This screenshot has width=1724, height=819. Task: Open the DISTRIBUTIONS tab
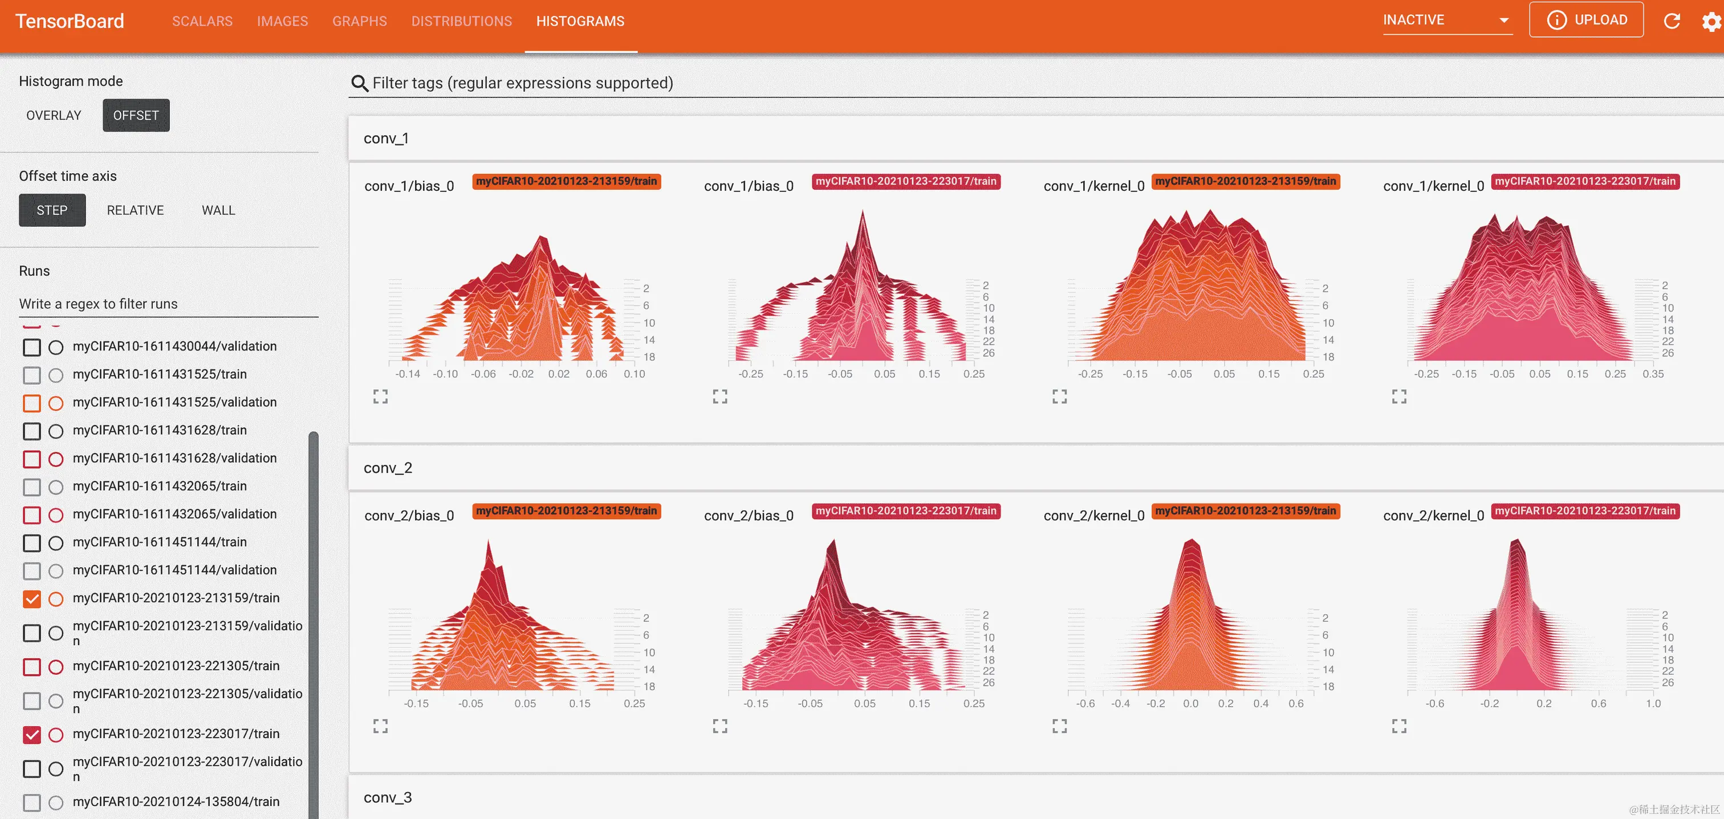tap(461, 22)
